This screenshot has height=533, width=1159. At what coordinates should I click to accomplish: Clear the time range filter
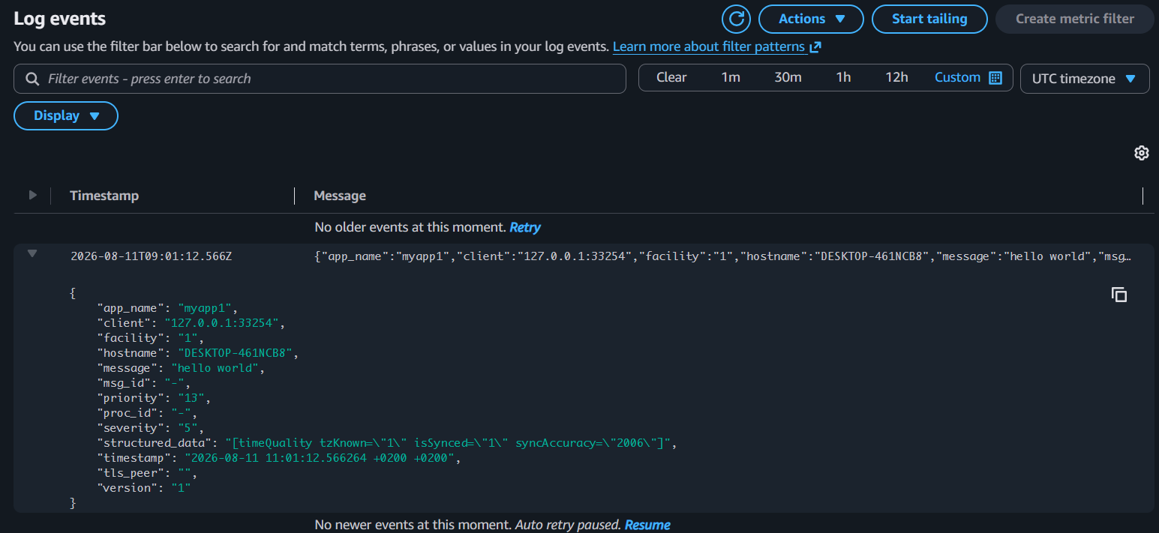pyautogui.click(x=671, y=77)
